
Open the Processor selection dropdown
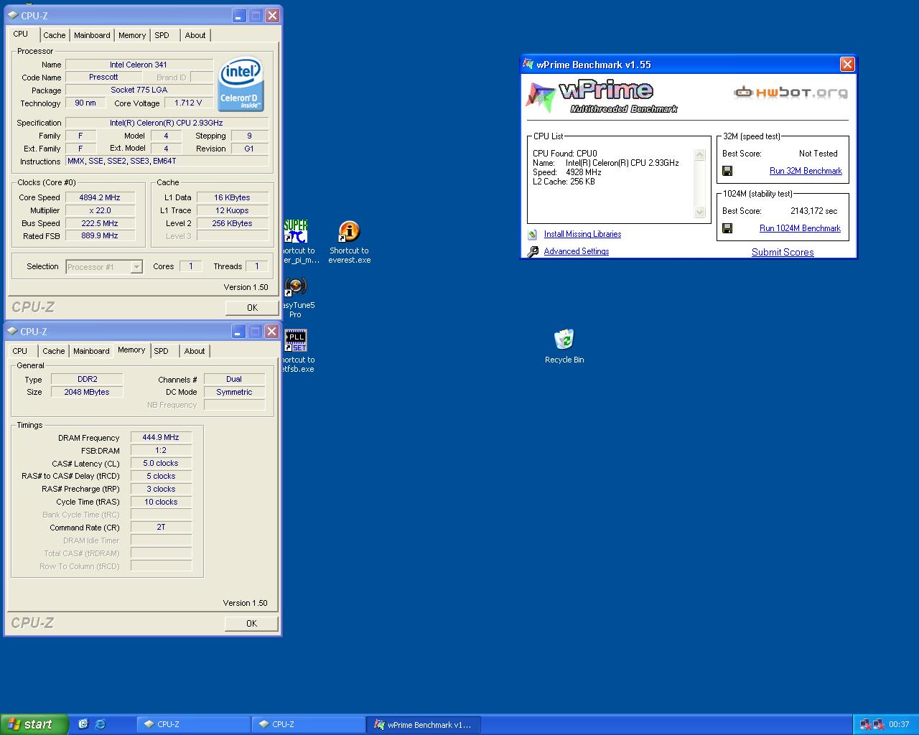pyautogui.click(x=136, y=266)
